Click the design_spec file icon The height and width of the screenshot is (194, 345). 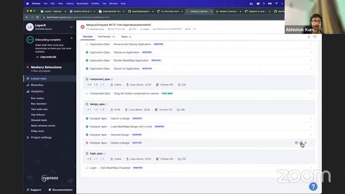pos(87,104)
